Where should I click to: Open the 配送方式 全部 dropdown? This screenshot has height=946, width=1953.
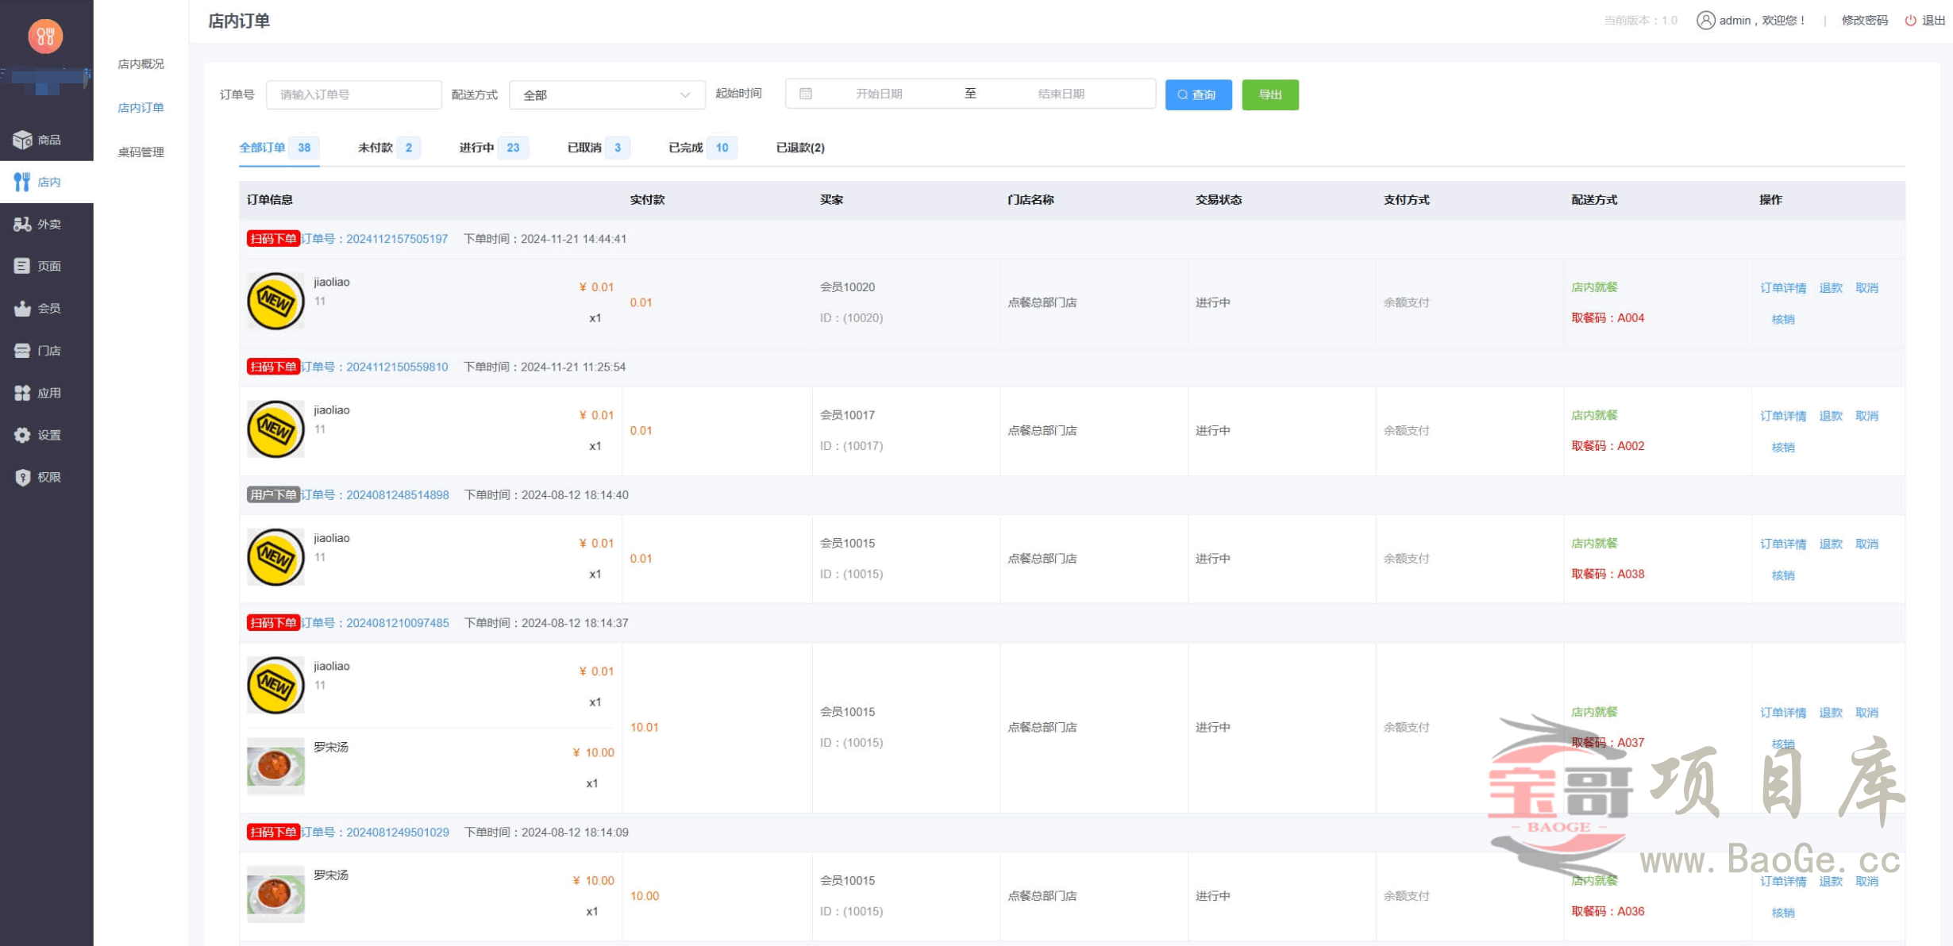[x=607, y=94]
